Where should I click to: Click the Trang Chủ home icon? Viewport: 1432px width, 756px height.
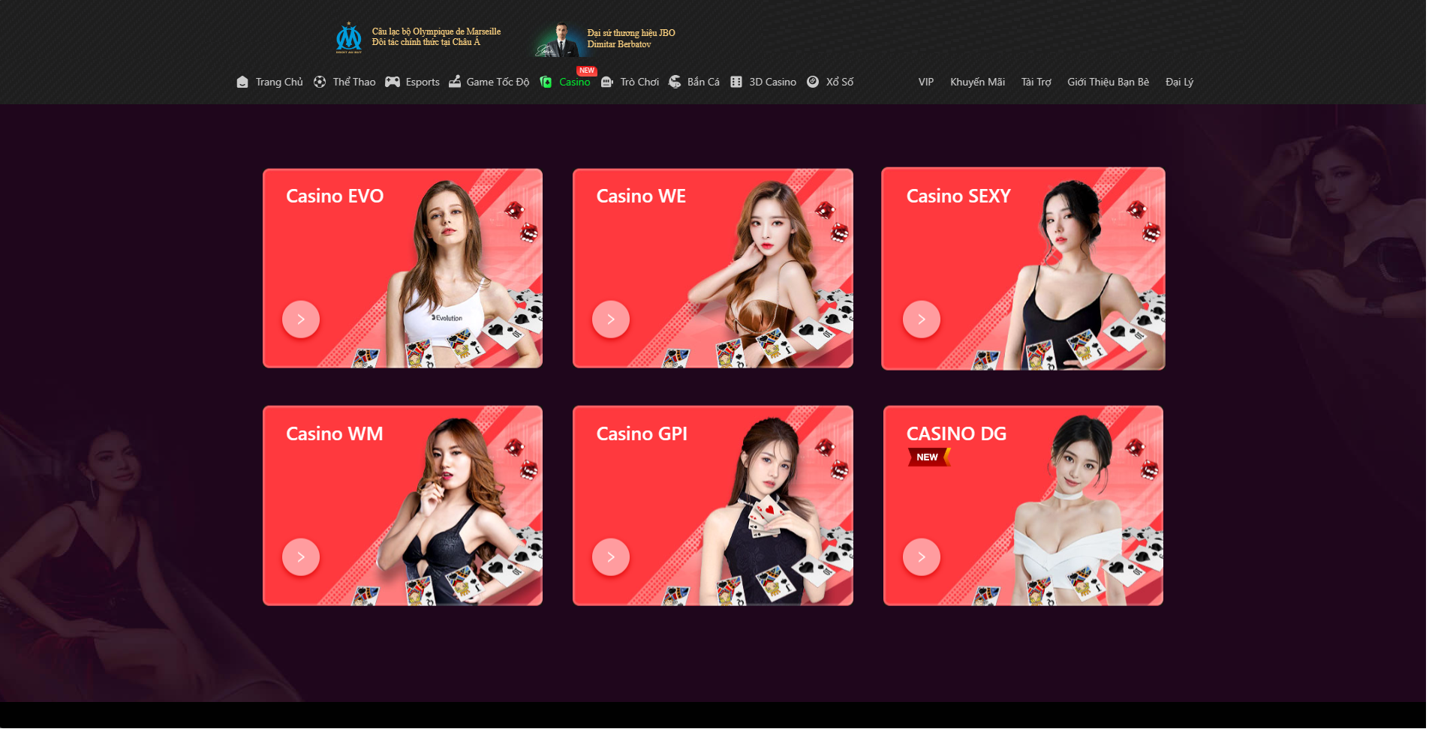(242, 82)
